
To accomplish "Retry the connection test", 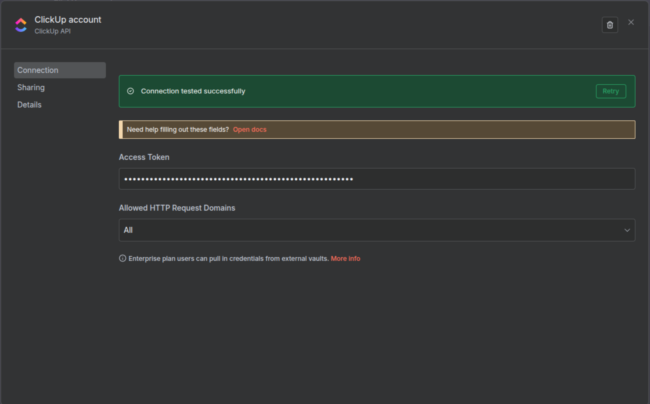I will [611, 91].
